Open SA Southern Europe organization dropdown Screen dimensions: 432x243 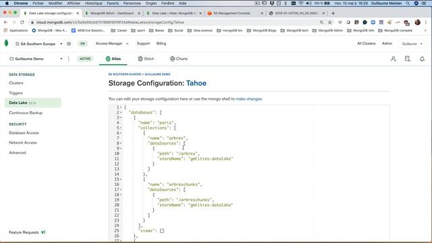point(38,43)
